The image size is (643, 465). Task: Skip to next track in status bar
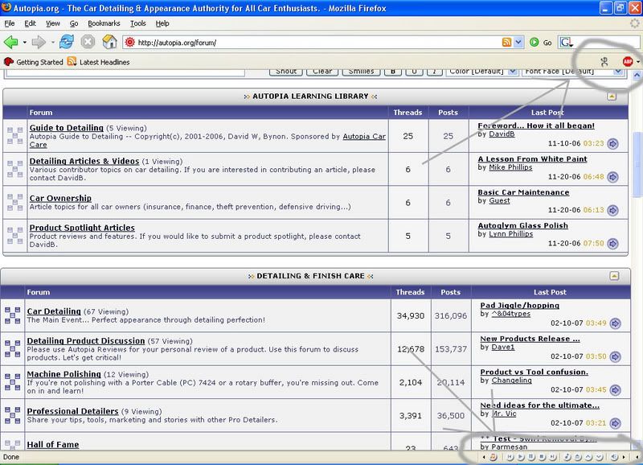tap(553, 457)
